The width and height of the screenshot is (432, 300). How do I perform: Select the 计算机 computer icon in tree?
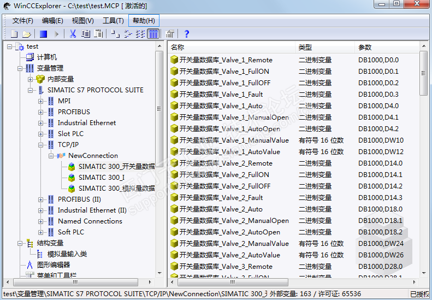(29, 57)
